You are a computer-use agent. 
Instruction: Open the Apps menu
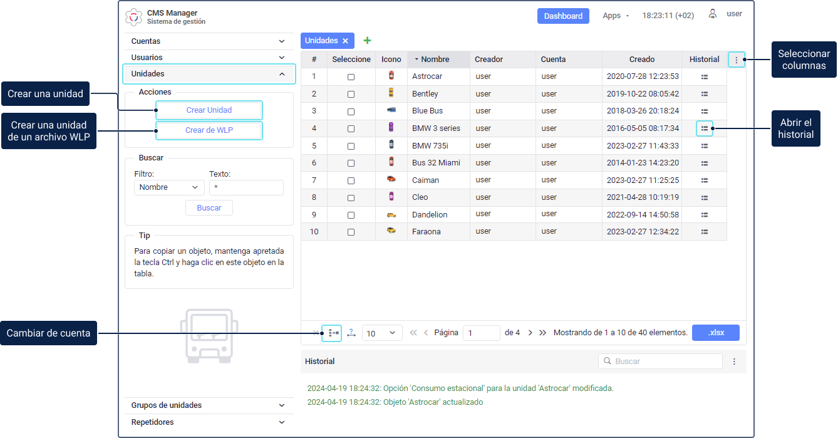pos(615,16)
